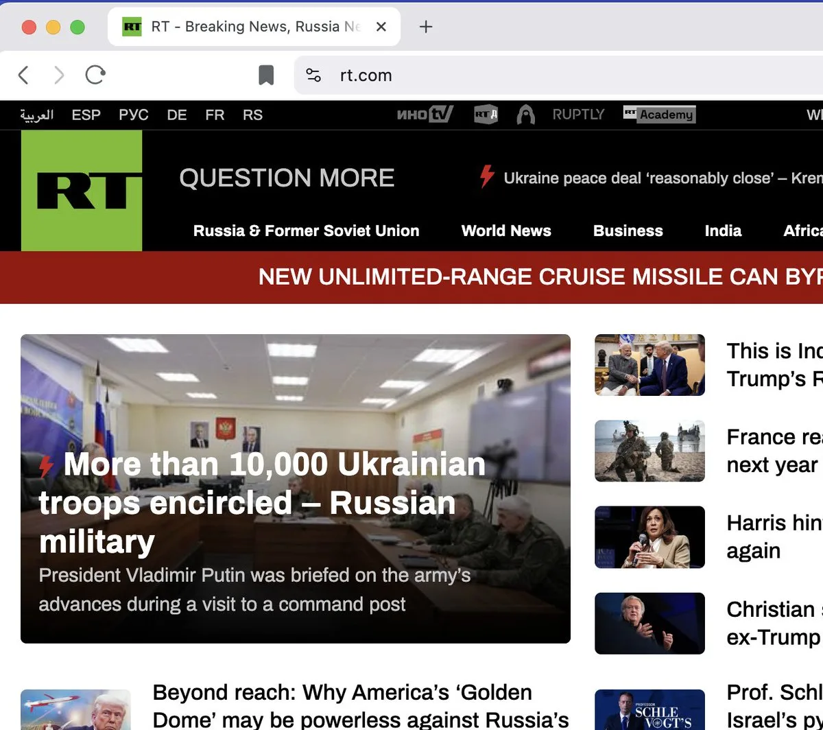This screenshot has width=823, height=730.
Task: Open the Christian ex-Trump headline
Action: pos(774,623)
